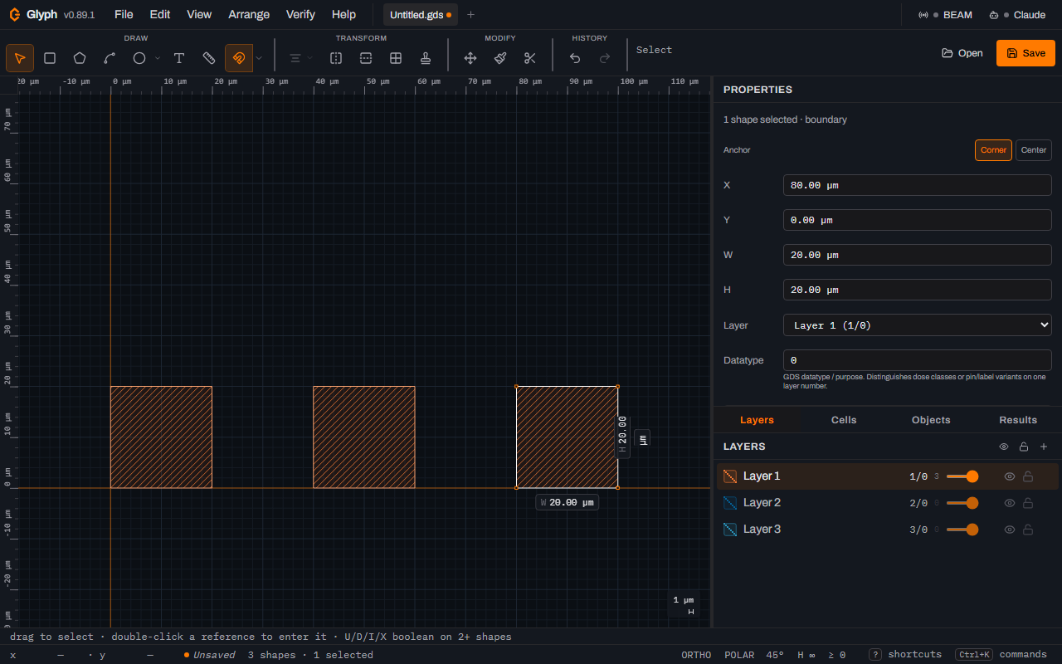The image size is (1062, 664).
Task: Expand the snap tool options arrow
Action: coord(259,58)
